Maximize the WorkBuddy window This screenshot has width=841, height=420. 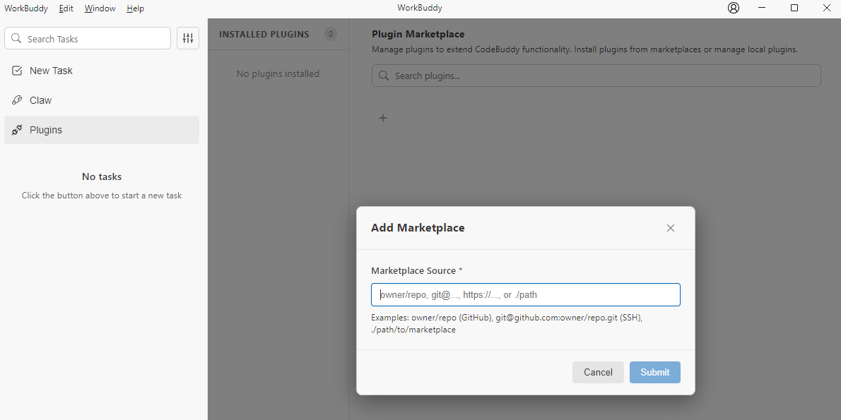pos(794,8)
